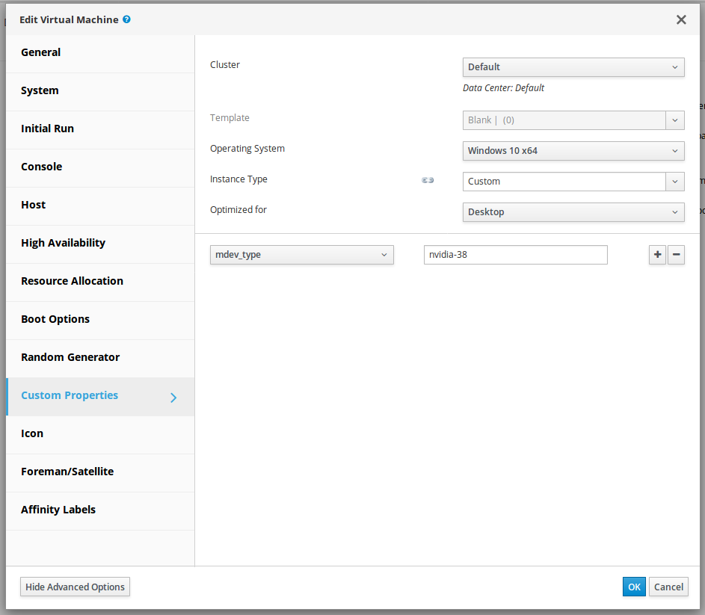
Task: Close the Edit Virtual Machine dialog
Action: pos(680,20)
